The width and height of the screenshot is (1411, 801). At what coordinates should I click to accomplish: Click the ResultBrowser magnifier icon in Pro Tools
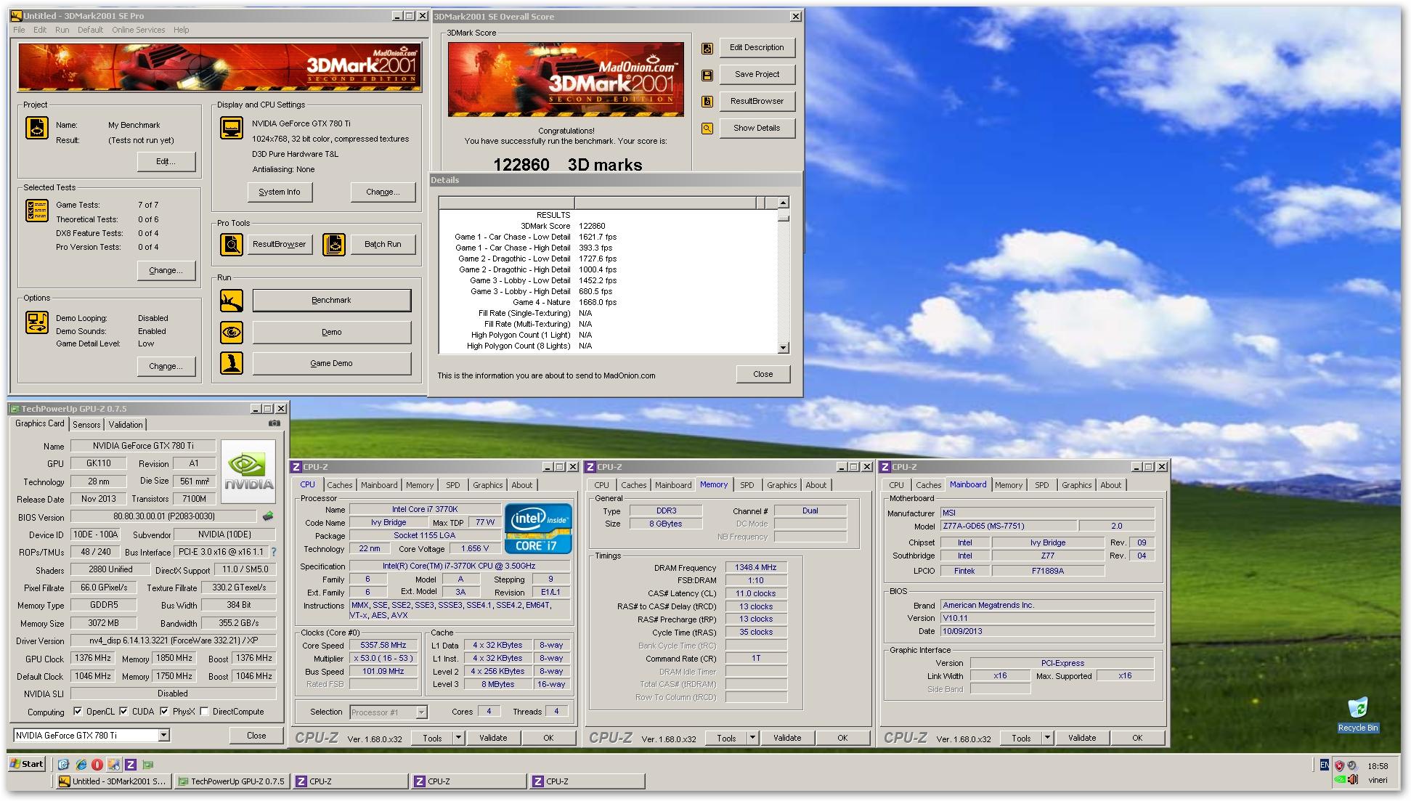point(231,245)
